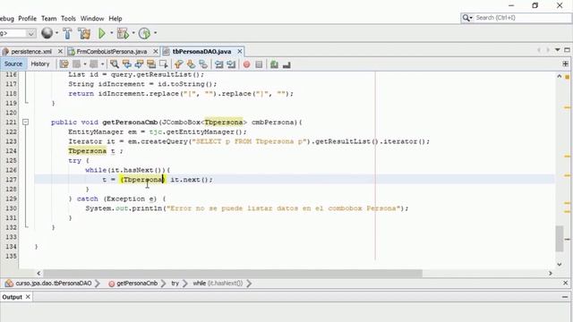Close the tbPersonaDAO.java tab
The image size is (573, 322).
240,52
